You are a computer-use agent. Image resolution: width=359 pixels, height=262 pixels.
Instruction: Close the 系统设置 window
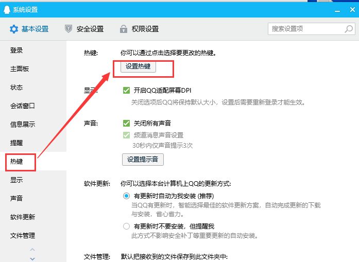(353, 10)
